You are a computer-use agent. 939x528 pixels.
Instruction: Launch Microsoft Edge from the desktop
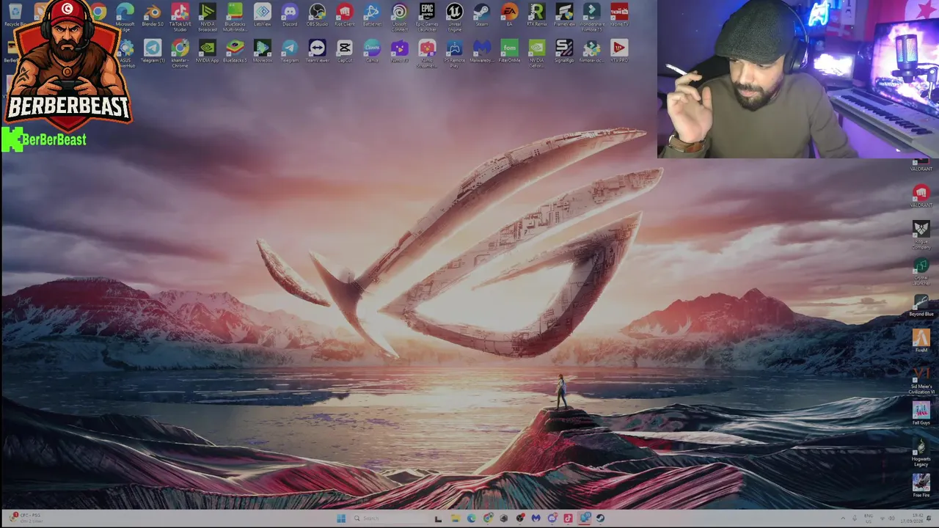click(x=125, y=18)
